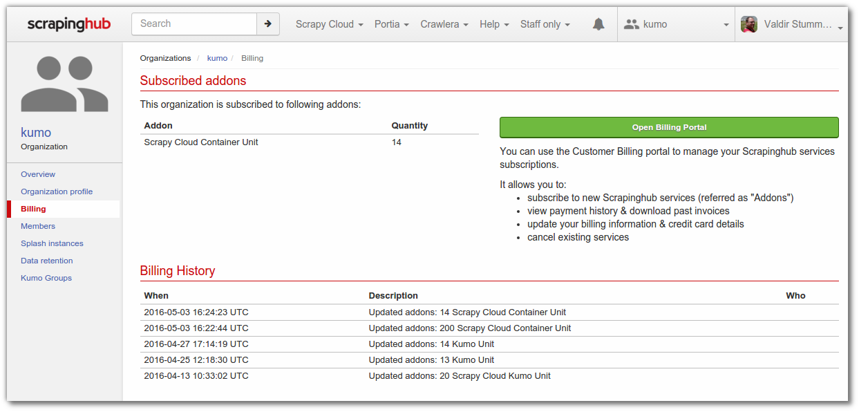This screenshot has height=412, width=859.
Task: Open Organization profile in sidebar
Action: pyautogui.click(x=57, y=191)
